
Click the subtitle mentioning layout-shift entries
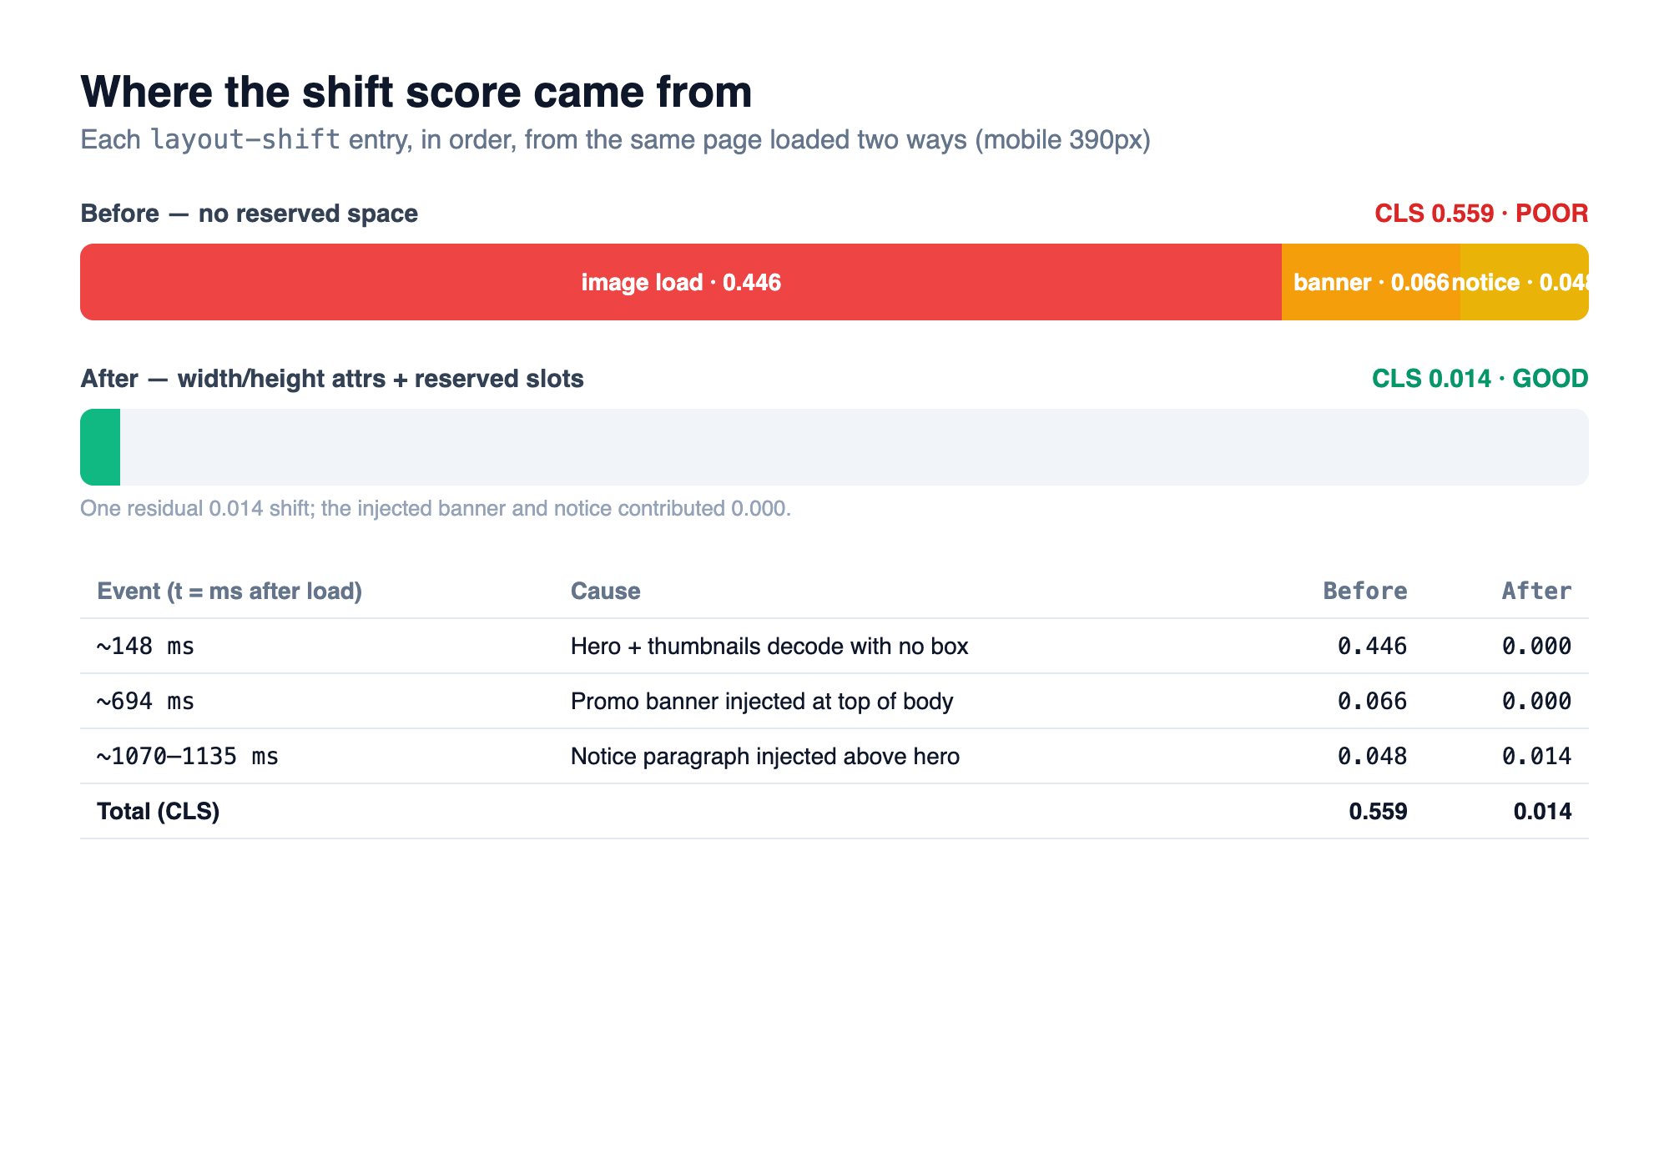click(x=616, y=139)
